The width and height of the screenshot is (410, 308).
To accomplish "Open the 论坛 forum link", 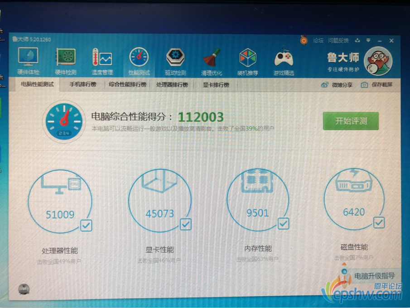I will (x=318, y=40).
